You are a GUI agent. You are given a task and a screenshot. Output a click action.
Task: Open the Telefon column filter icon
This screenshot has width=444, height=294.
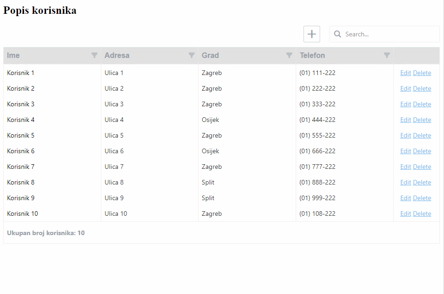pyautogui.click(x=387, y=55)
